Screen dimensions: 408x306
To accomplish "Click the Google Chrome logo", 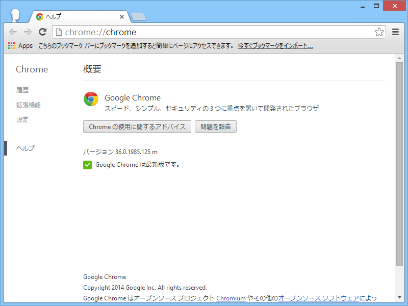I will click(90, 99).
